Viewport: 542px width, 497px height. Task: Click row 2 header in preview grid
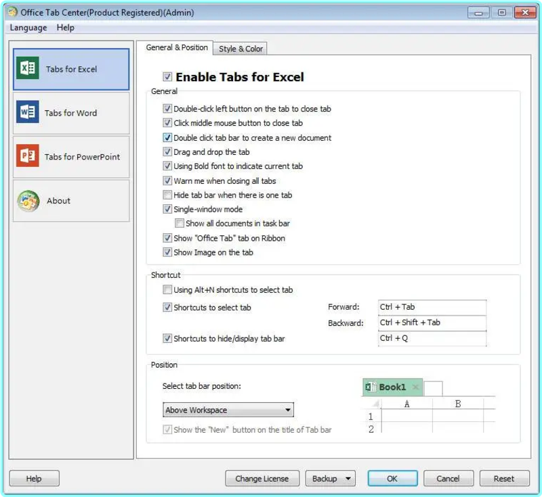[371, 429]
